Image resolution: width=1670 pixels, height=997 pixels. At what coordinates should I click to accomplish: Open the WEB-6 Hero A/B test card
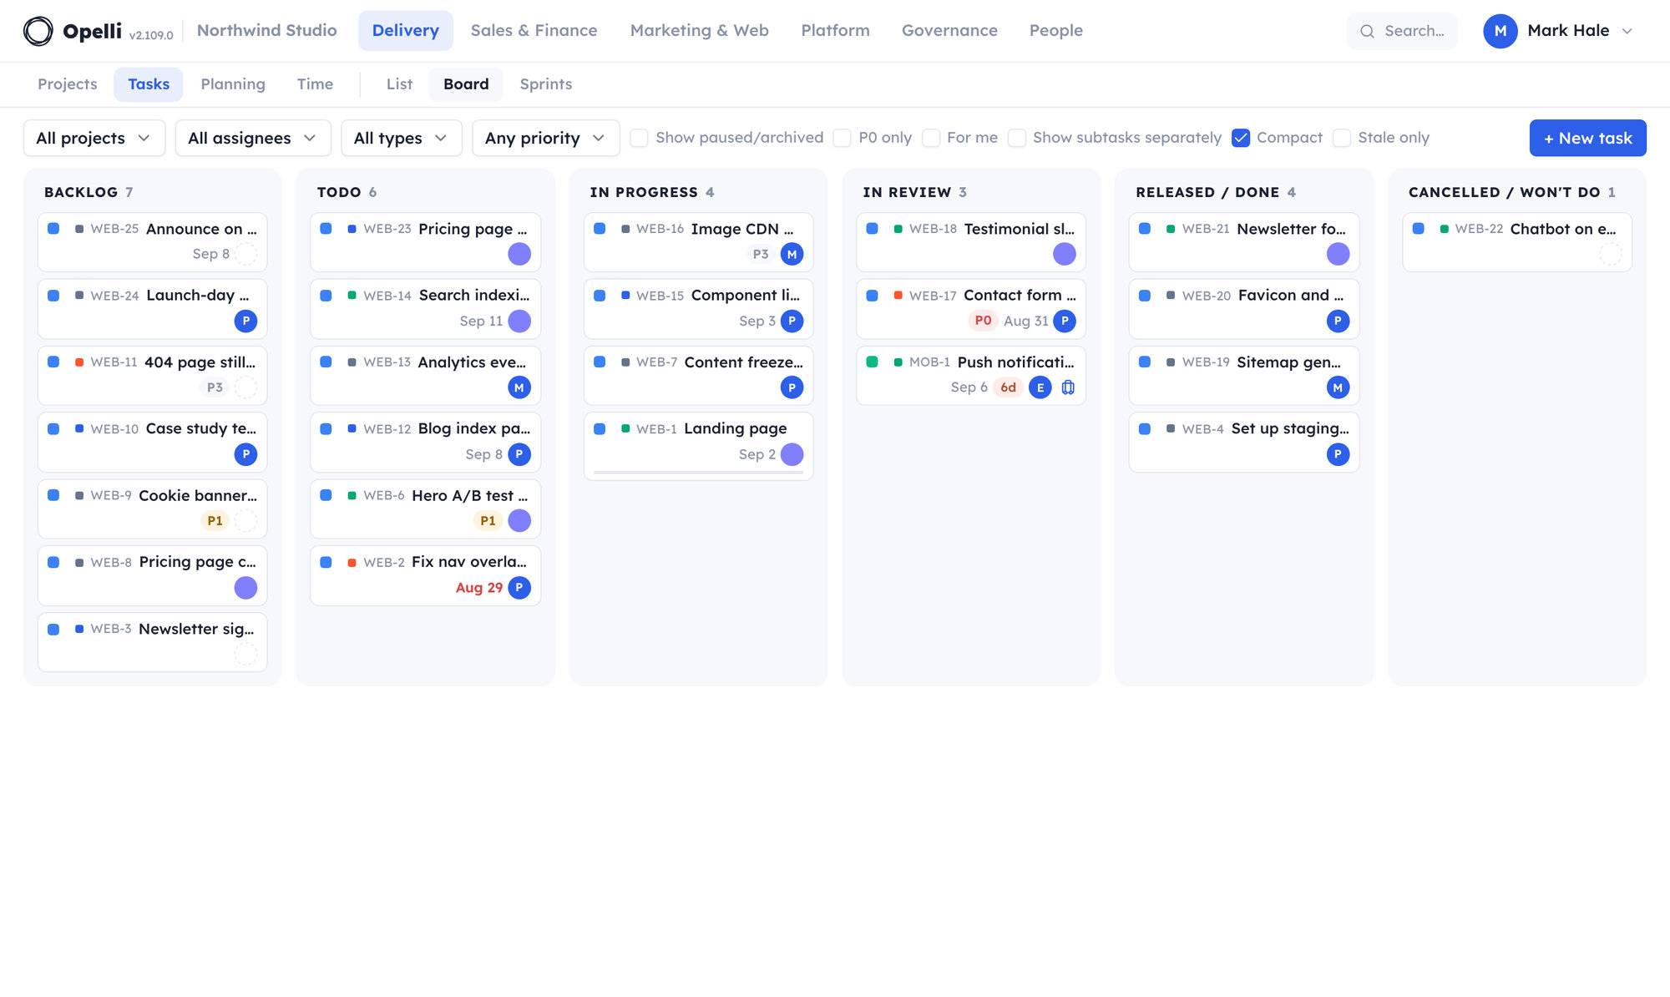pos(425,509)
